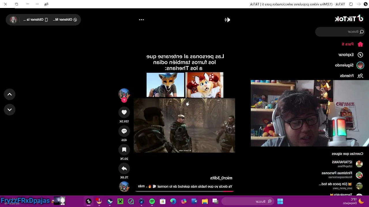Viewport: 369px width, 207px height.
Task: Like the video with the heart icon
Action: pos(124,112)
